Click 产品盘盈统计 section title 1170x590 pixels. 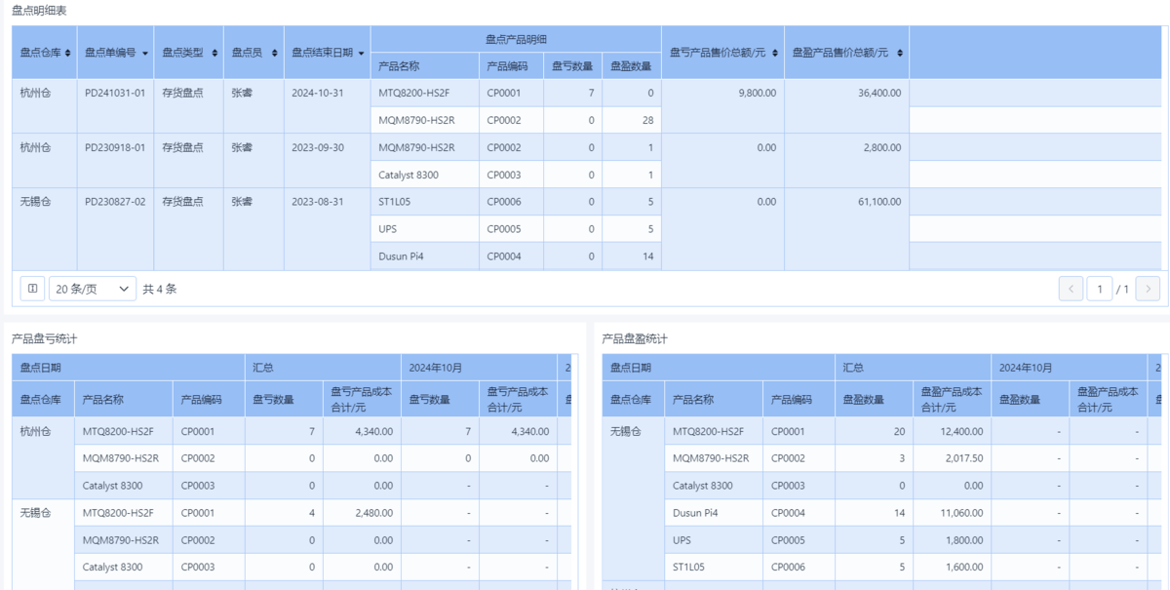point(635,338)
